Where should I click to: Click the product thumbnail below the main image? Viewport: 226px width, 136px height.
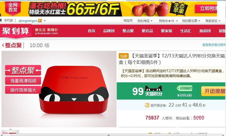10,133
